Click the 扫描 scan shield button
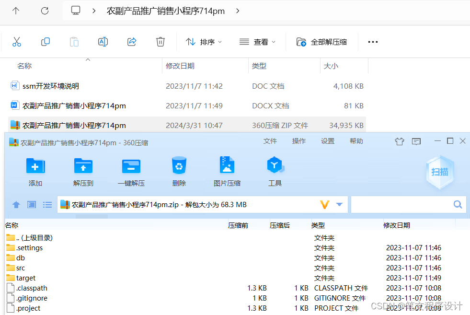 pos(440,172)
